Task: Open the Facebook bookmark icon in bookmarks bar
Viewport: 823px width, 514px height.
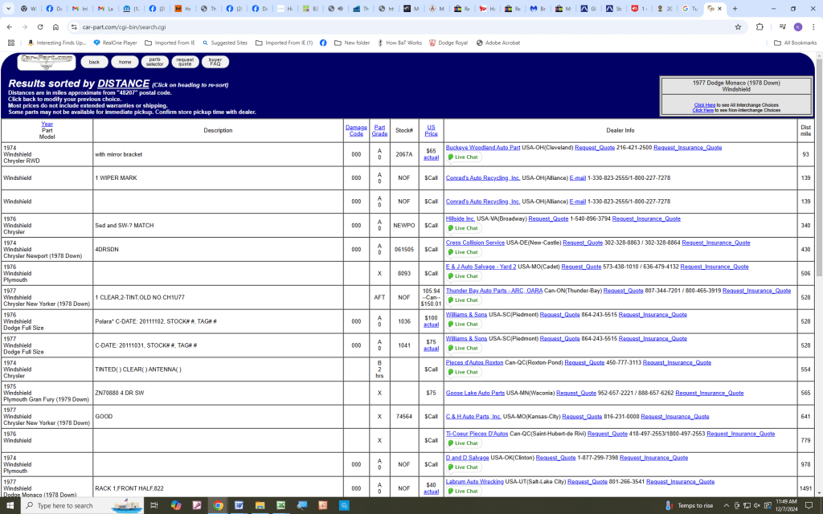Action: pos(324,43)
